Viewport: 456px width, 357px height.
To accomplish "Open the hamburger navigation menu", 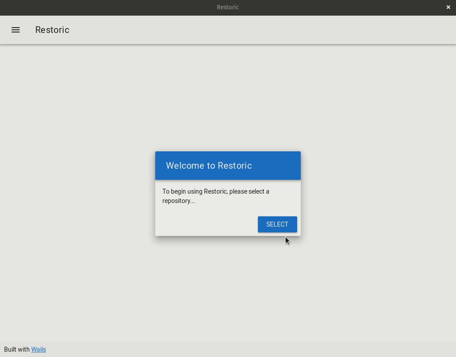I will tap(16, 30).
